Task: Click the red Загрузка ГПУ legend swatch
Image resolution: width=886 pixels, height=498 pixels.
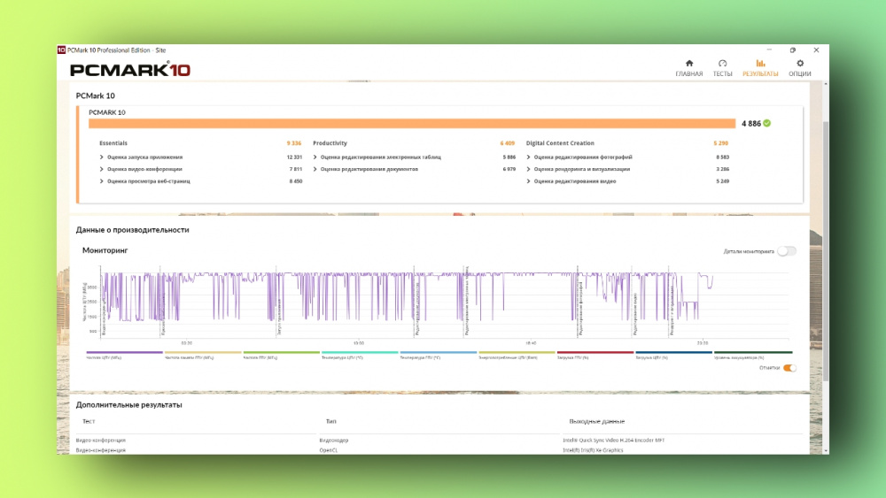Action: point(595,353)
